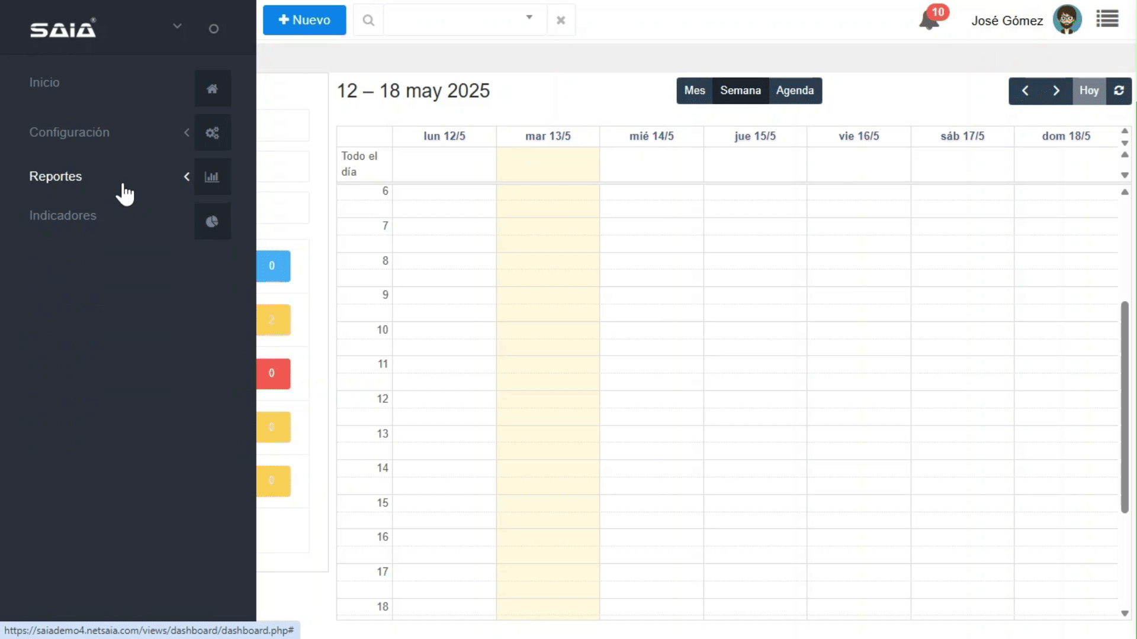Viewport: 1137px width, 639px height.
Task: Open the notifications bell icon
Action: tap(929, 21)
